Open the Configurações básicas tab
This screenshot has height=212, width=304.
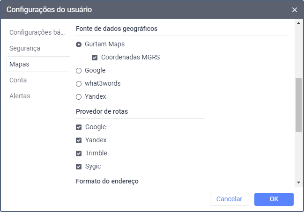click(x=37, y=32)
